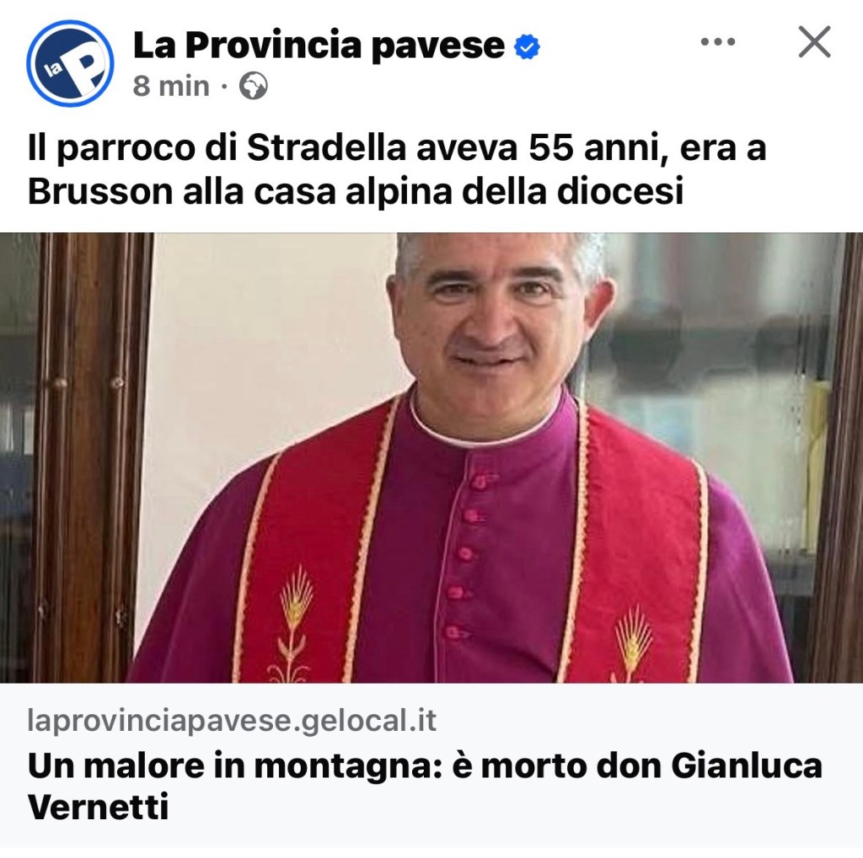
Task: Click the name Vernetti in the headline
Action: coord(98,807)
